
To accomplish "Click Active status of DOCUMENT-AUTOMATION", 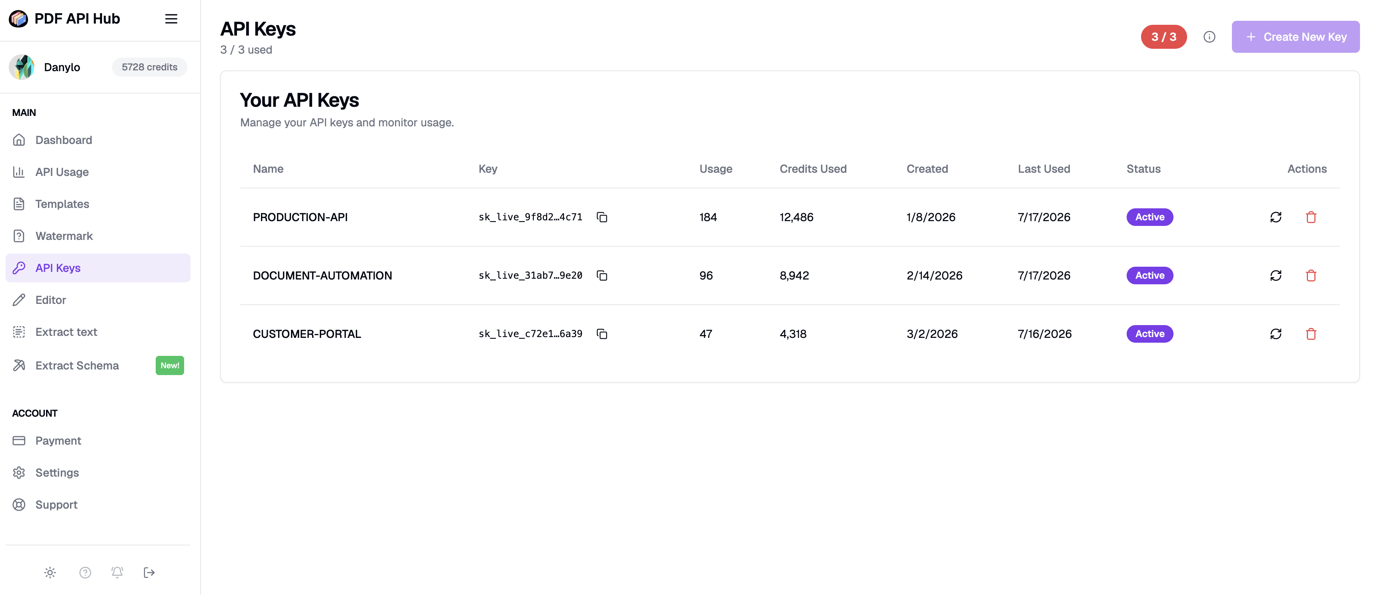I will (x=1149, y=276).
